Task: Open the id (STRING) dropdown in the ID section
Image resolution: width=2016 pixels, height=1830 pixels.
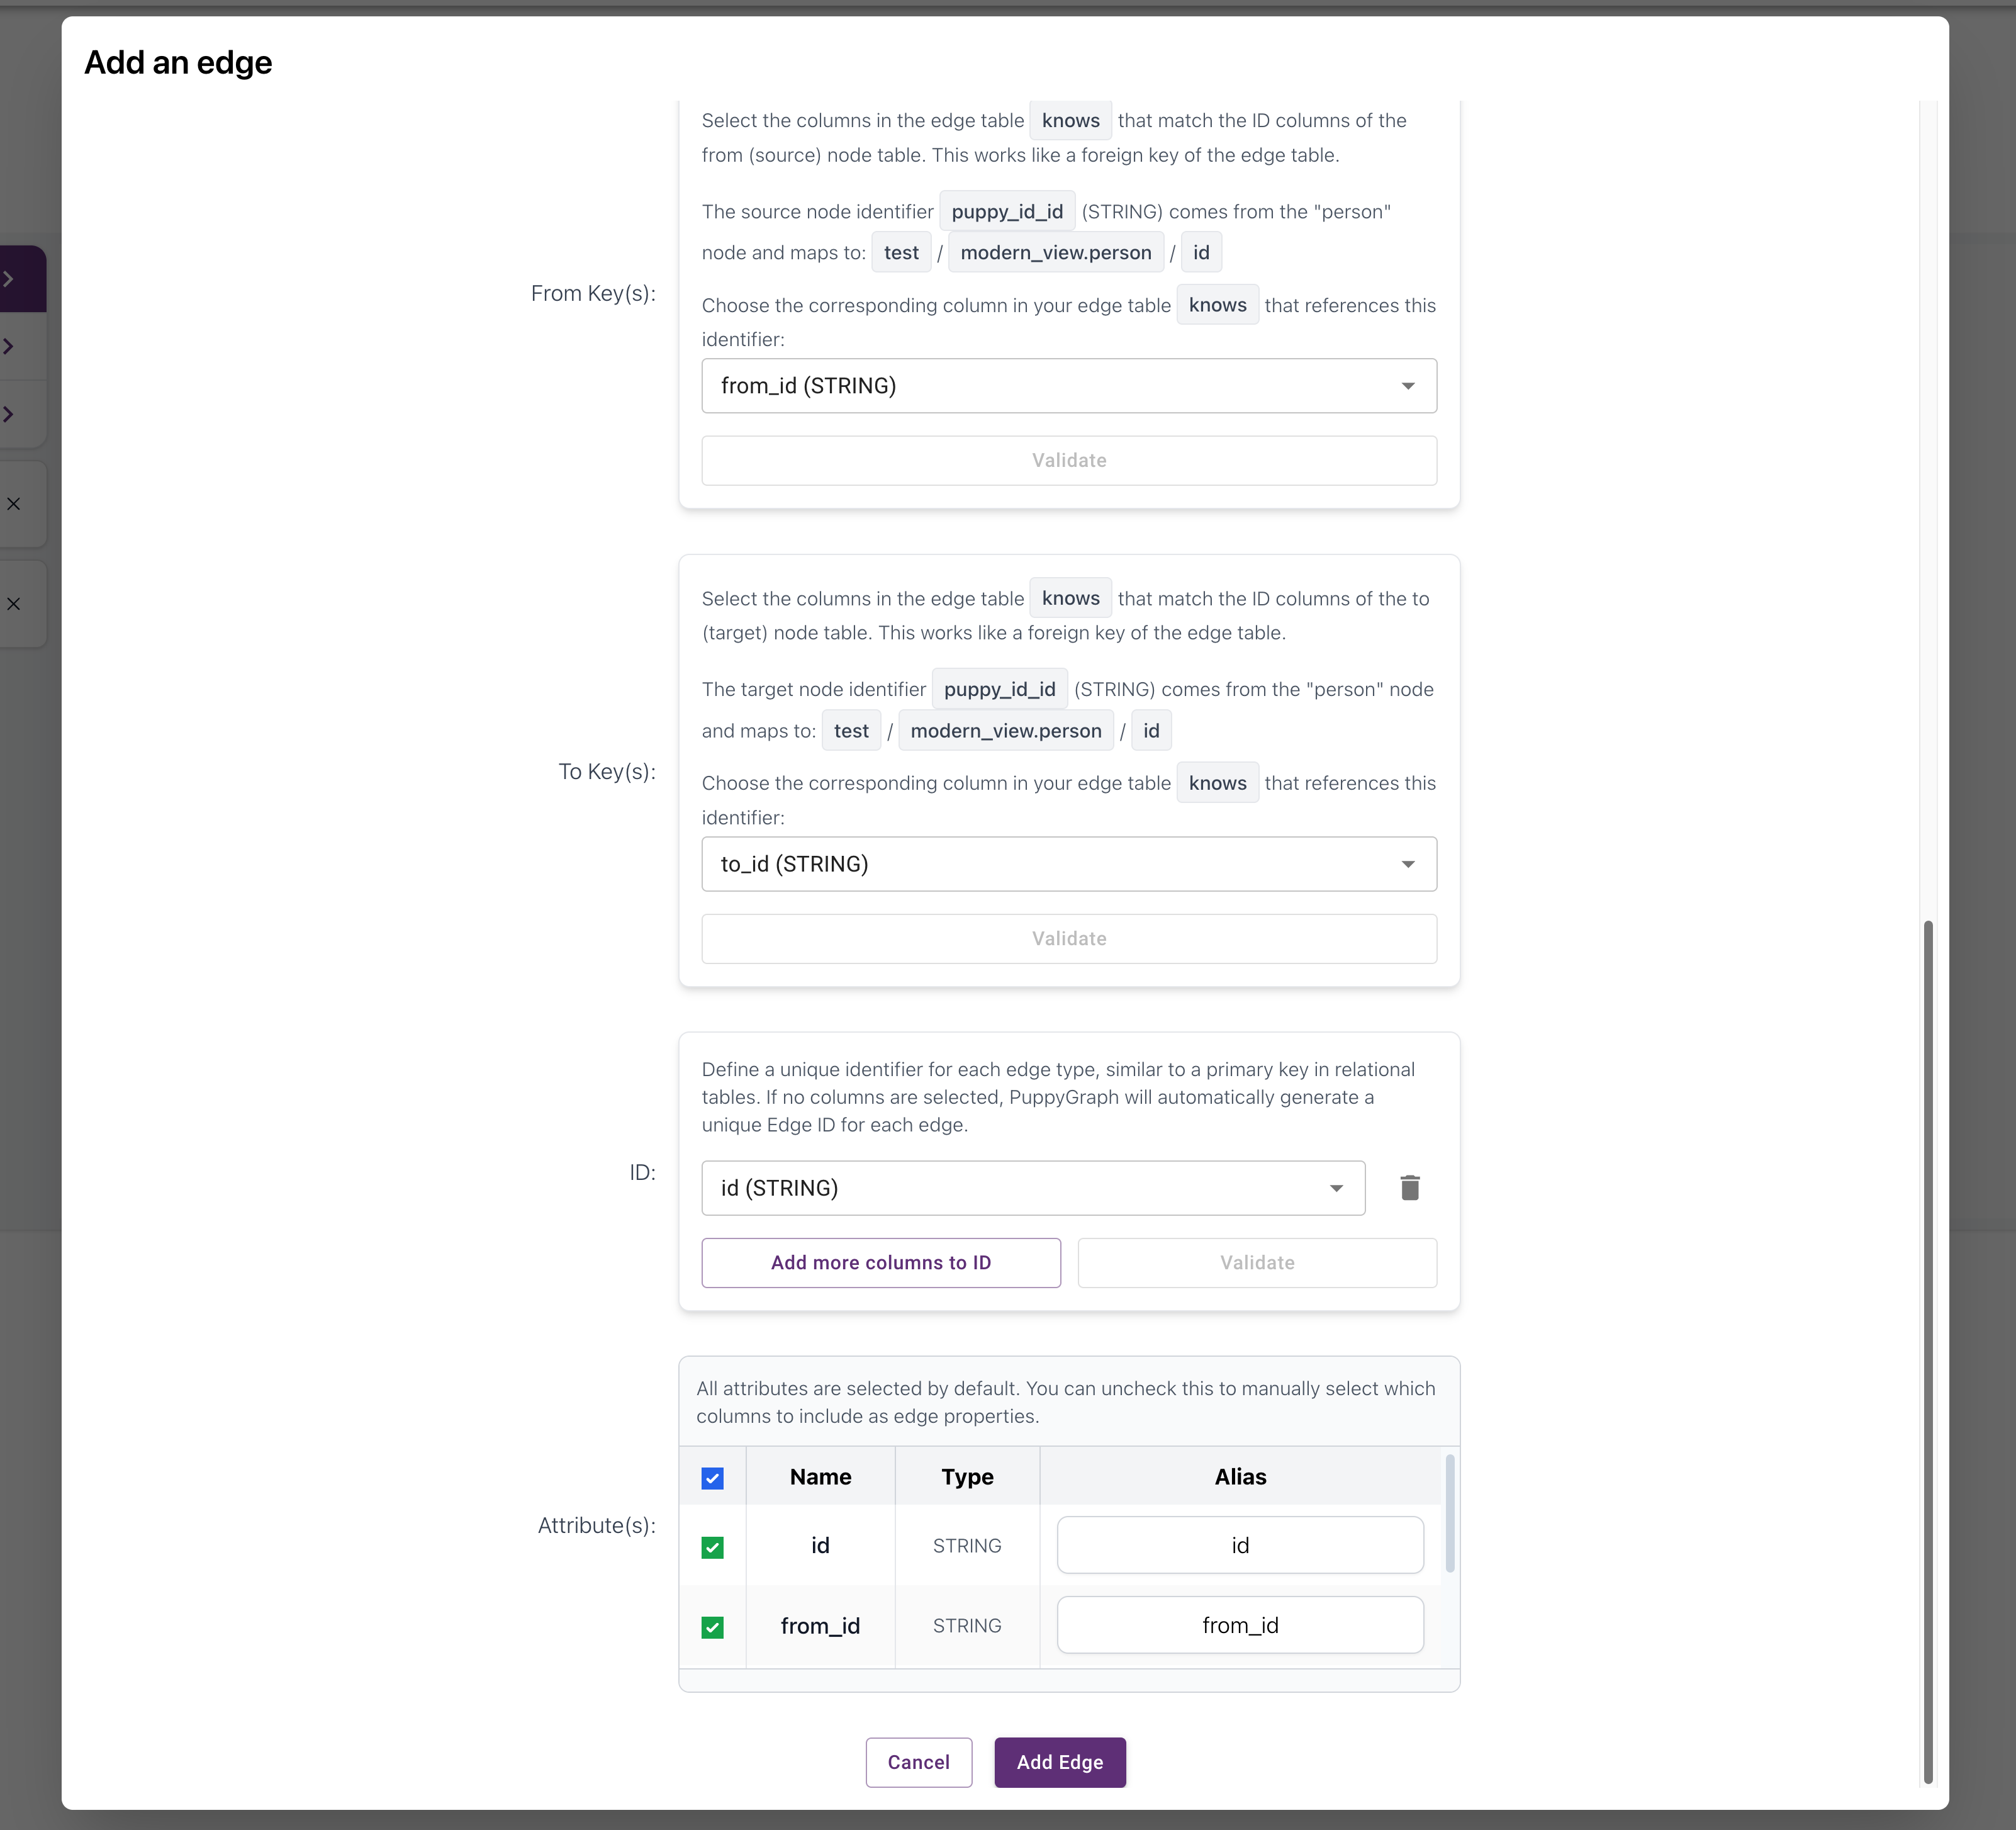Action: point(1033,1188)
